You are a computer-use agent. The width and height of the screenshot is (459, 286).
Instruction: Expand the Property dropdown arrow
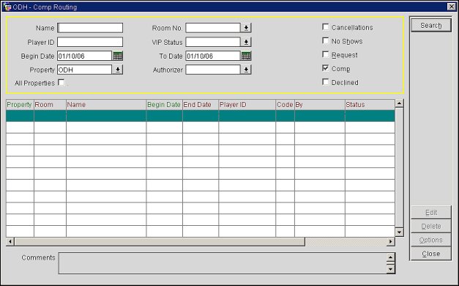118,70
